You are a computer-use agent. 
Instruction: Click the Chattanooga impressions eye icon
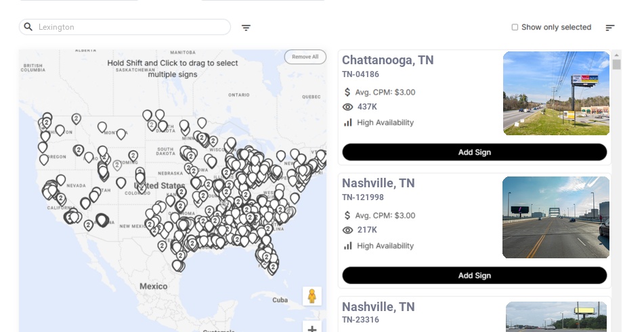coord(348,107)
